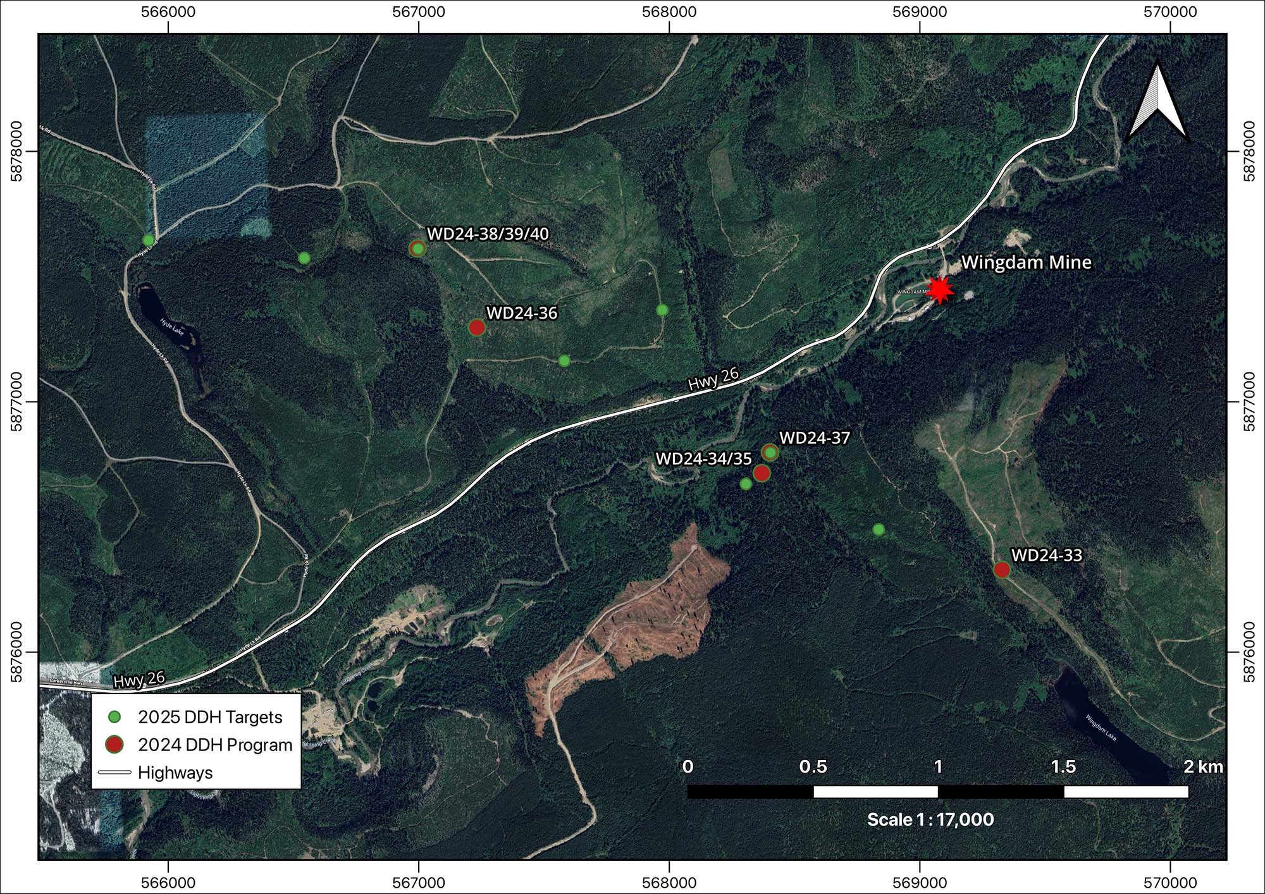Click the WD24-34/35 red drill marker
Screen dimensions: 1265x894
[762, 473]
